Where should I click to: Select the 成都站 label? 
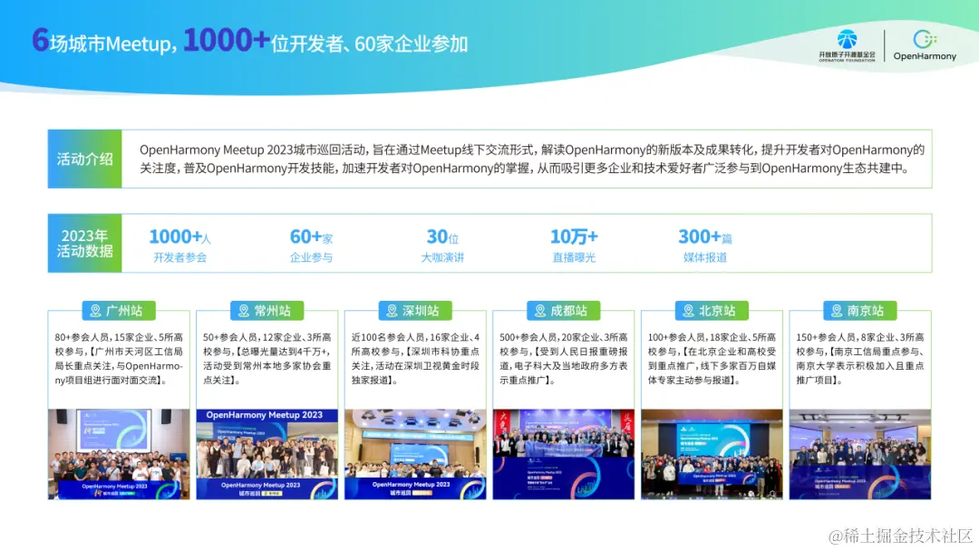(x=564, y=311)
